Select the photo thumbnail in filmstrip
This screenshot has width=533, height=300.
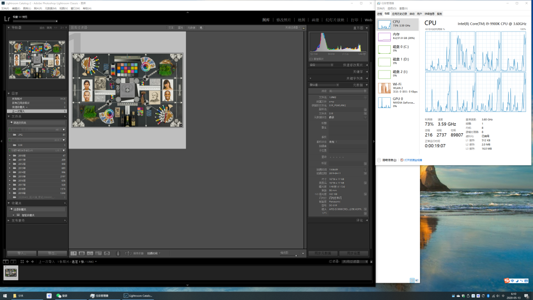click(x=11, y=273)
